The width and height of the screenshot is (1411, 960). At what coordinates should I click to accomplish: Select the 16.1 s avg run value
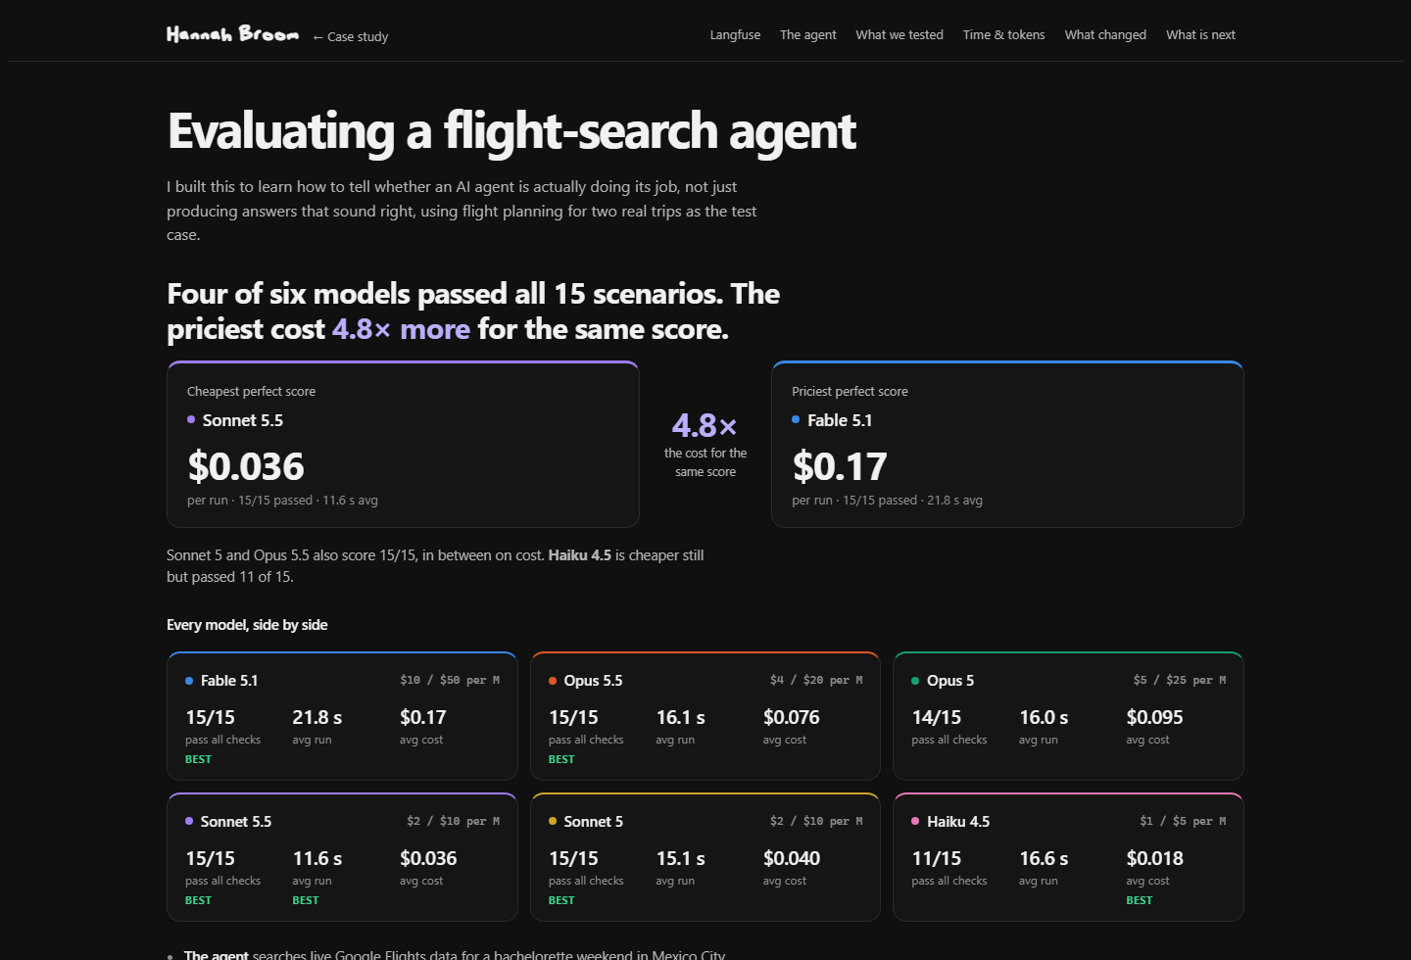coord(681,718)
